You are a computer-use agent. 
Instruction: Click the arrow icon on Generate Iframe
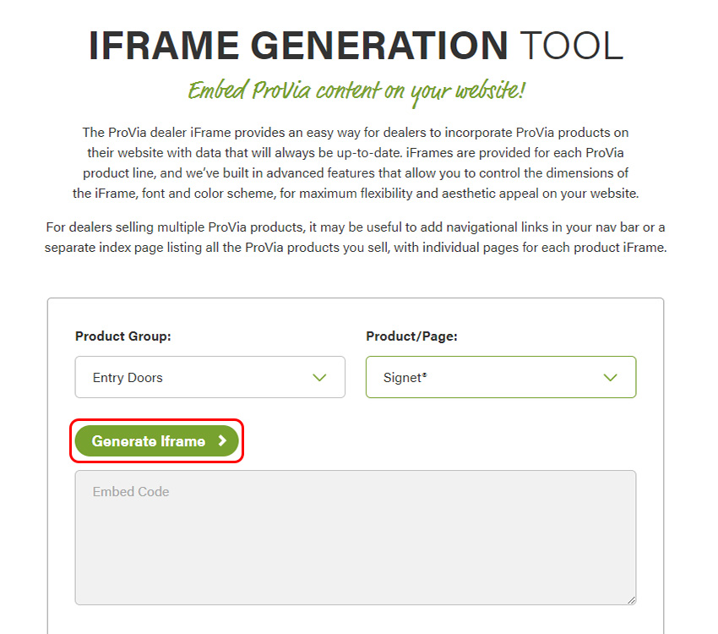click(222, 440)
